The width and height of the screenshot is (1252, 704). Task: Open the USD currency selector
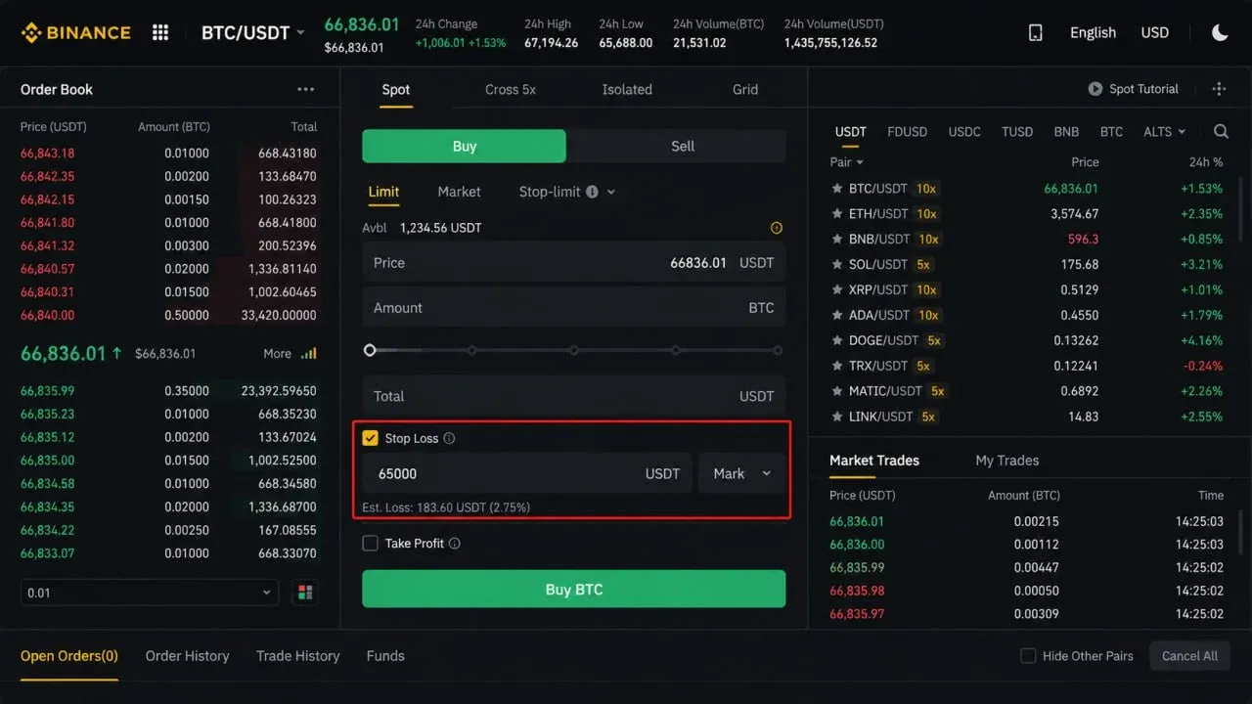click(1154, 32)
